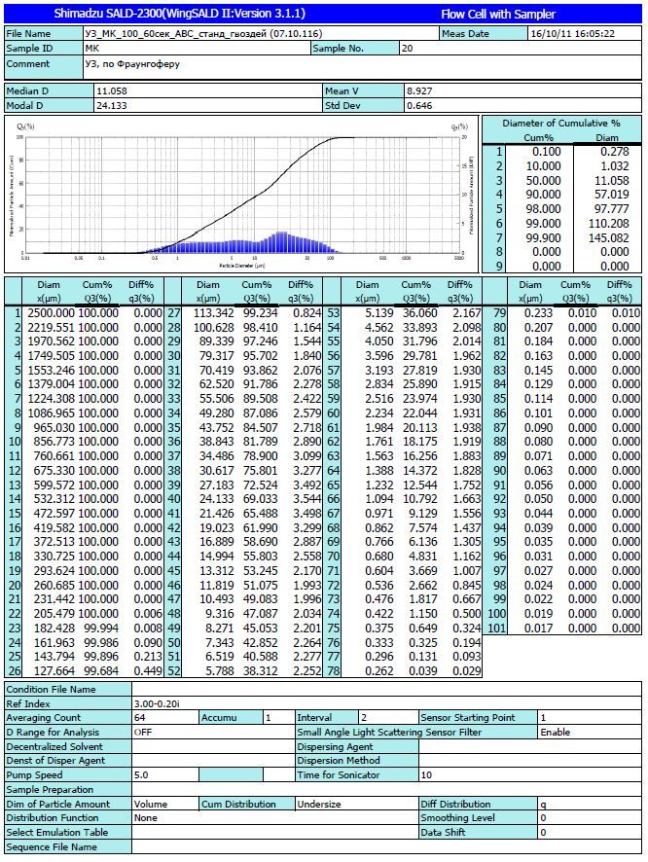
Task: Click the Std Dev value 0.646
Action: click(419, 105)
